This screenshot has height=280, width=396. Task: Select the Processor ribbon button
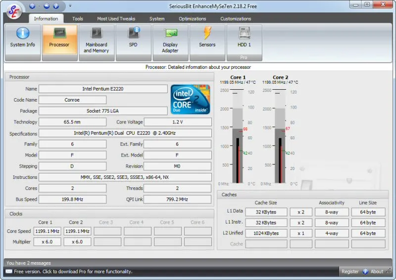click(59, 43)
